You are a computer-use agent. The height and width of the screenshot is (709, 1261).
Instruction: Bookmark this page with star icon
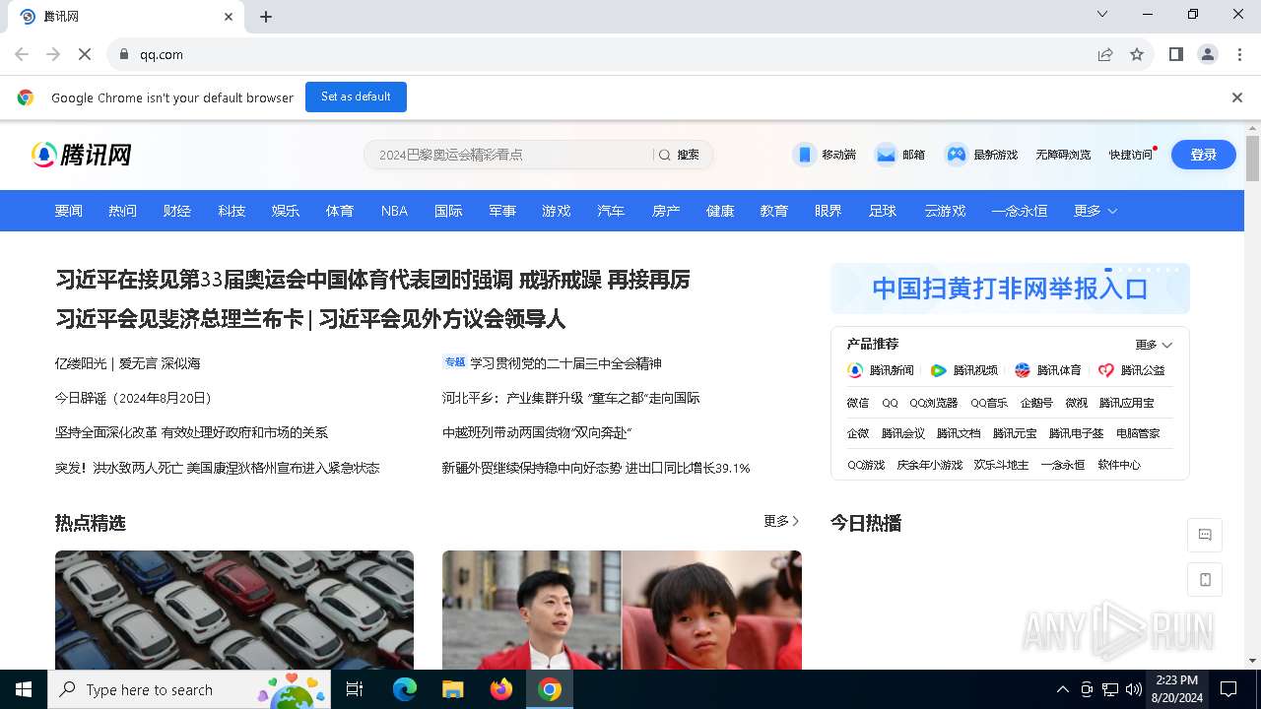tap(1137, 54)
